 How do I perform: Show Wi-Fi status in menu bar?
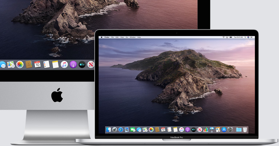(224, 37)
